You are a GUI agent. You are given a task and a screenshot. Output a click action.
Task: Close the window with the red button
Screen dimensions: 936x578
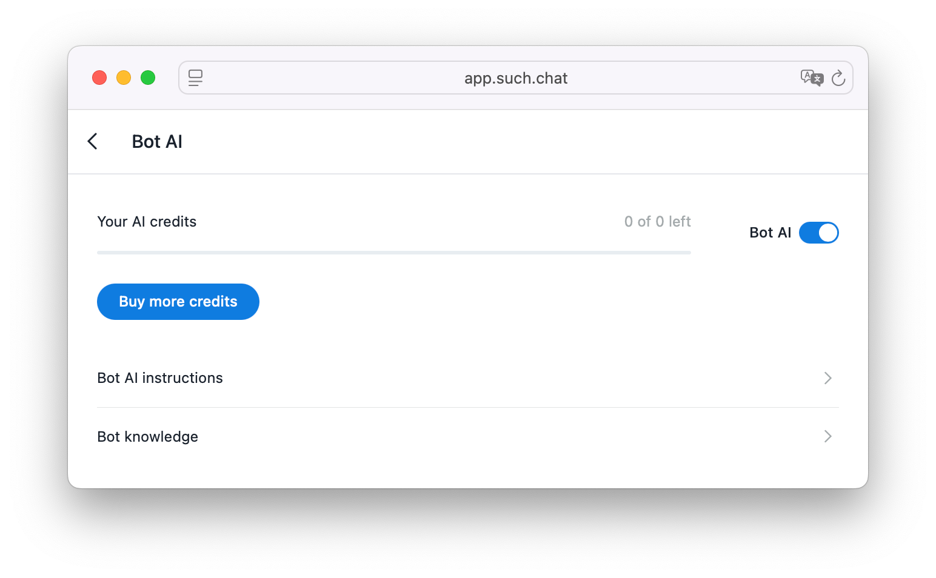[99, 78]
